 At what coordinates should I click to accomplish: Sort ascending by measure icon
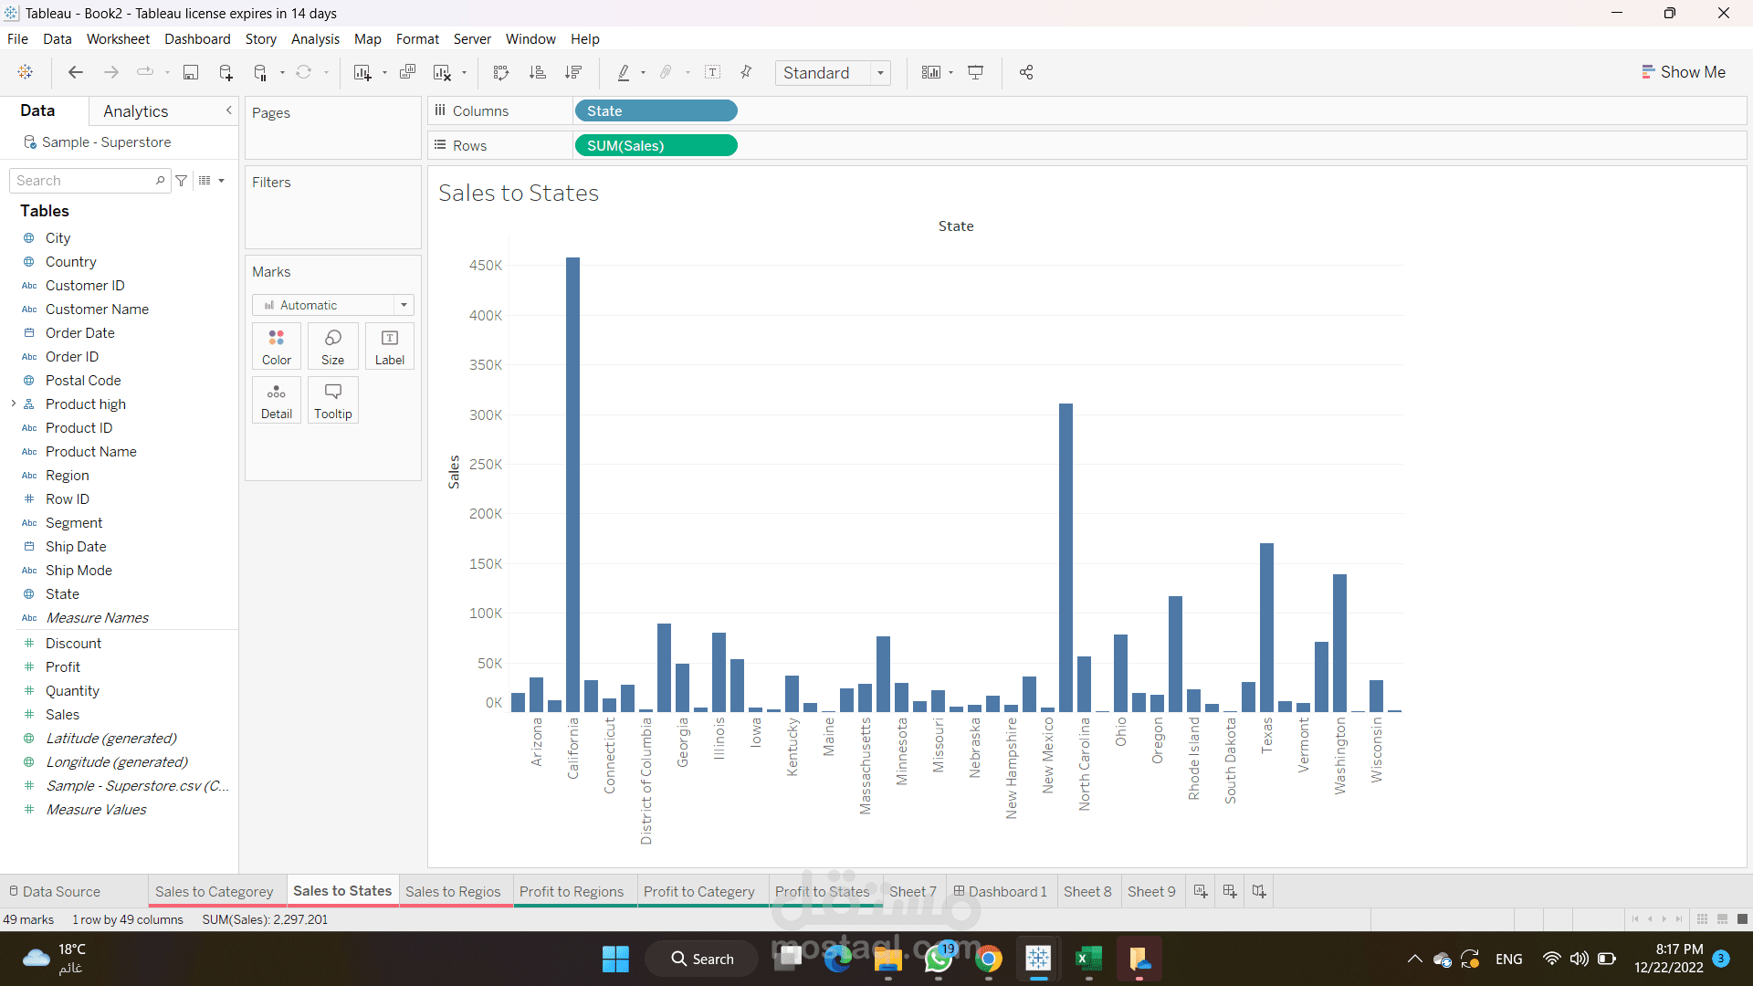(x=538, y=72)
